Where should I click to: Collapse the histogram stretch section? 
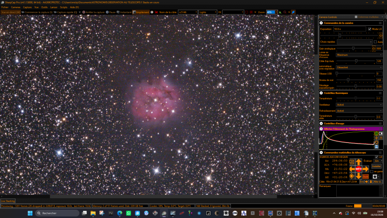click(321, 129)
